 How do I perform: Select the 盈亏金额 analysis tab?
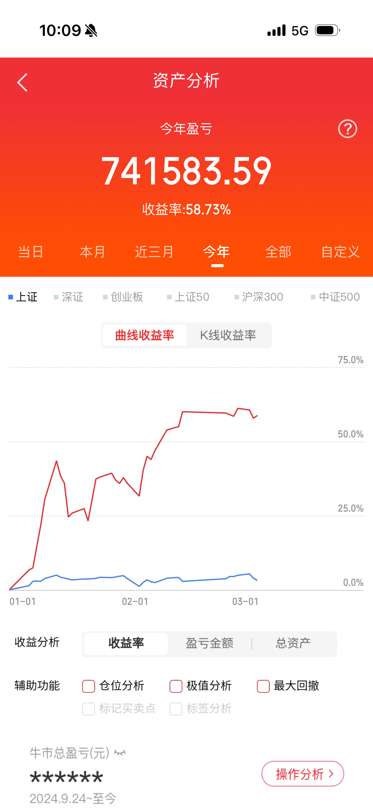[x=209, y=643]
